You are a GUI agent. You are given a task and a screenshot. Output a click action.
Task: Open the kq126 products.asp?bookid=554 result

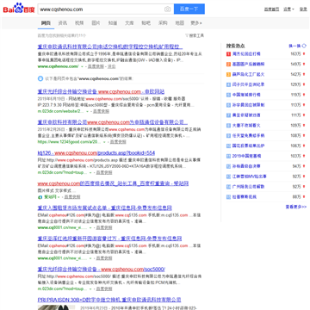96,153
